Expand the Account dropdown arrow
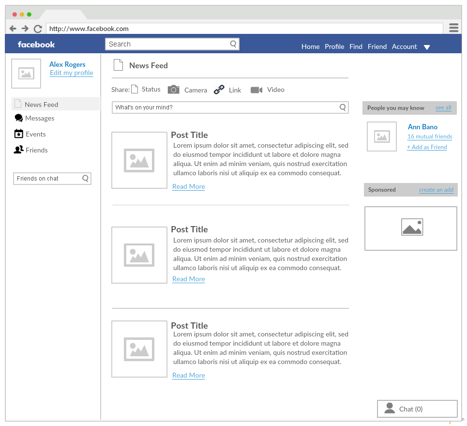The height and width of the screenshot is (426, 467). point(427,47)
